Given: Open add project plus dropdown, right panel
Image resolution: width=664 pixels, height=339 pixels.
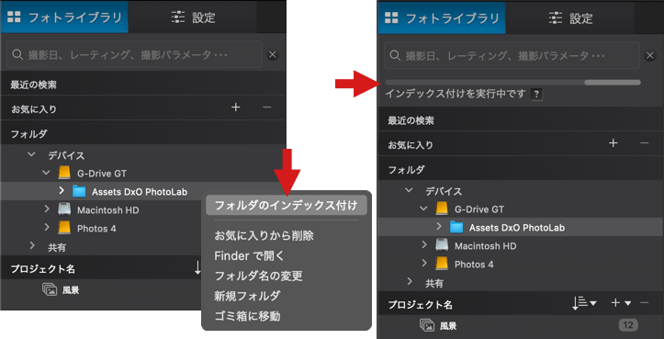Looking at the screenshot, I should [x=621, y=302].
